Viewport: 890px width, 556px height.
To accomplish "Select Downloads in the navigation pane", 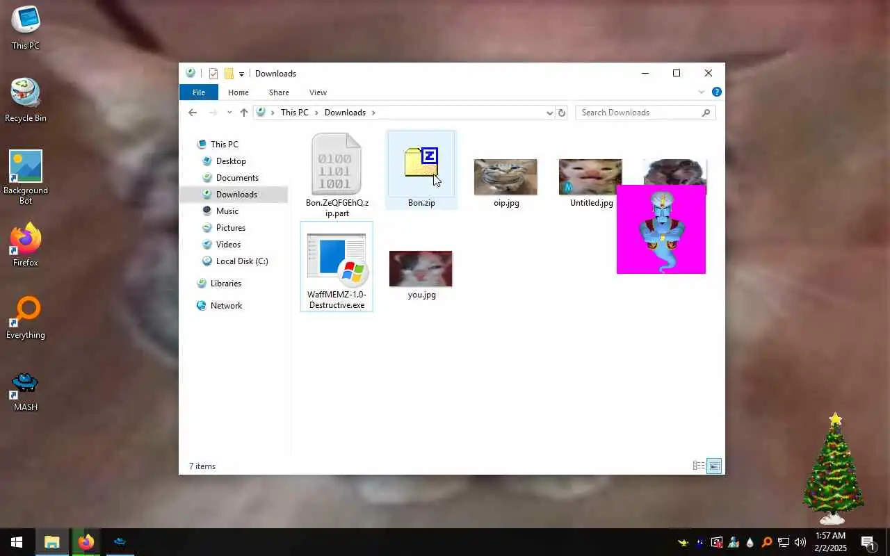I will pyautogui.click(x=236, y=195).
